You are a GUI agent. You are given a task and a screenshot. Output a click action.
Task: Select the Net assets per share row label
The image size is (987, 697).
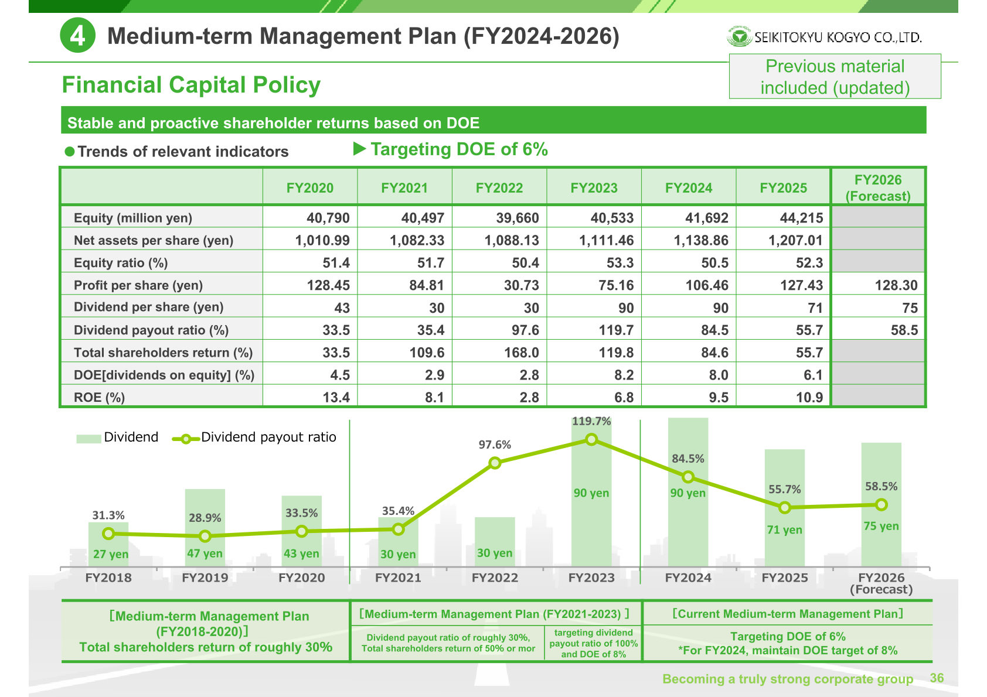click(154, 240)
